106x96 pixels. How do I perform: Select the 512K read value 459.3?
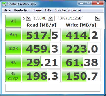pos(41,49)
